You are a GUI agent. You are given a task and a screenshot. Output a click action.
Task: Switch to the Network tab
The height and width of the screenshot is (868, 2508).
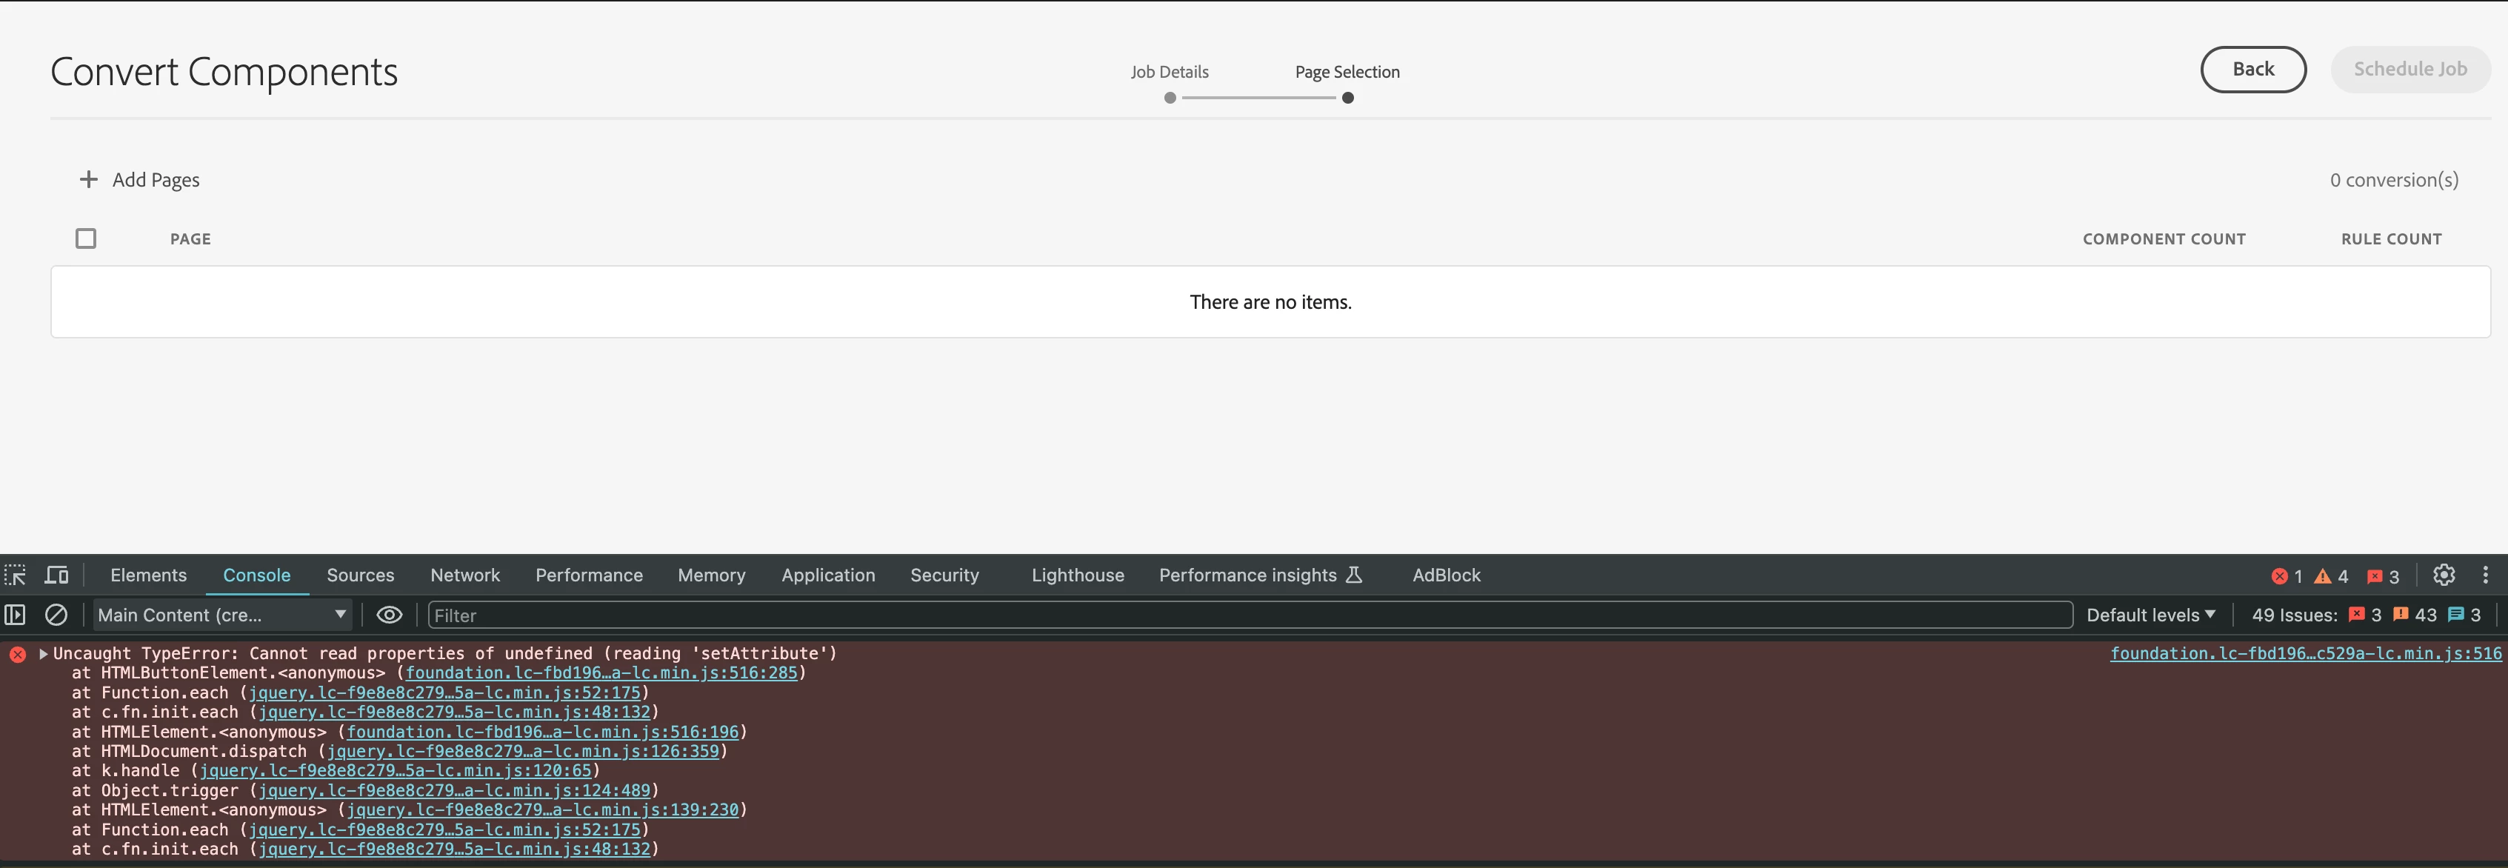point(464,575)
